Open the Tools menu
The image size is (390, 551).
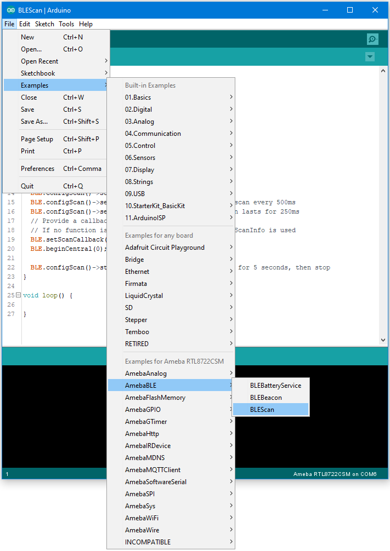click(x=66, y=24)
